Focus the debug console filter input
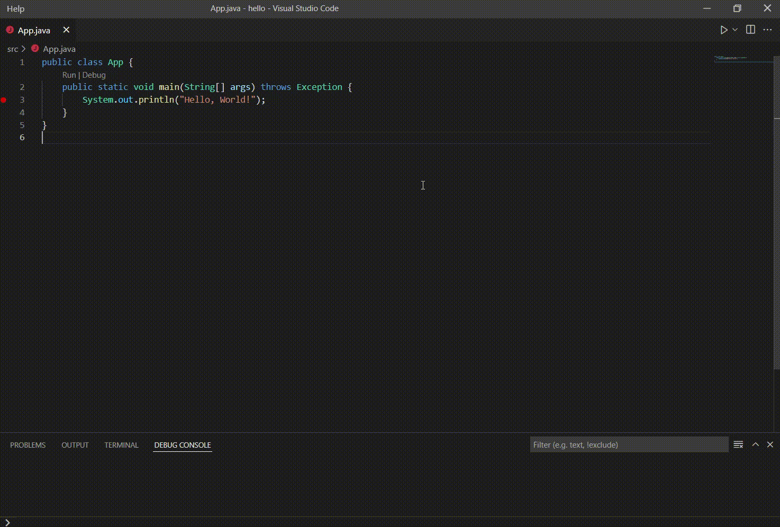Image resolution: width=780 pixels, height=527 pixels. (629, 444)
